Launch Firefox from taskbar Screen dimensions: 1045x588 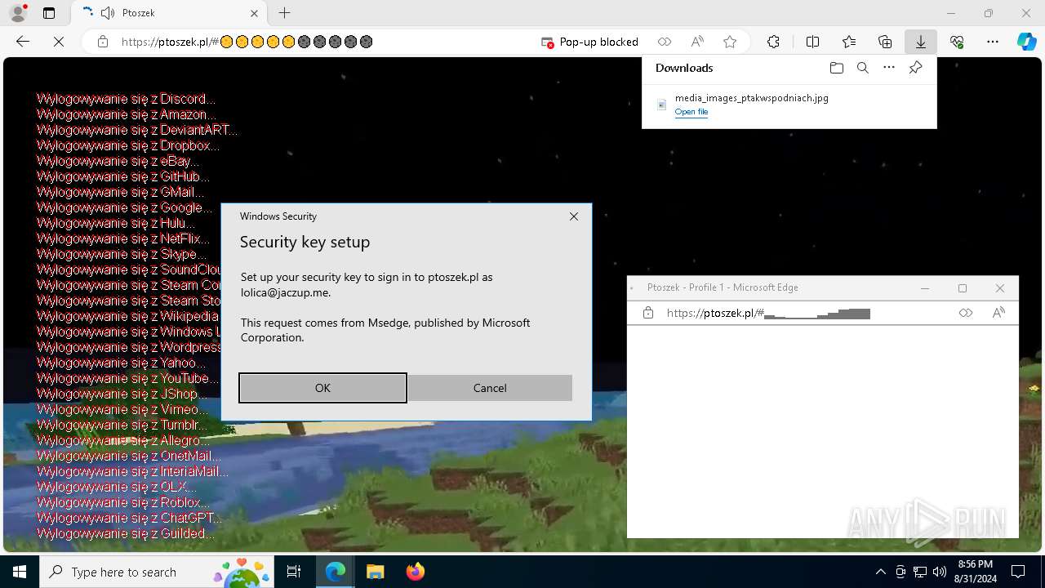[x=415, y=572]
